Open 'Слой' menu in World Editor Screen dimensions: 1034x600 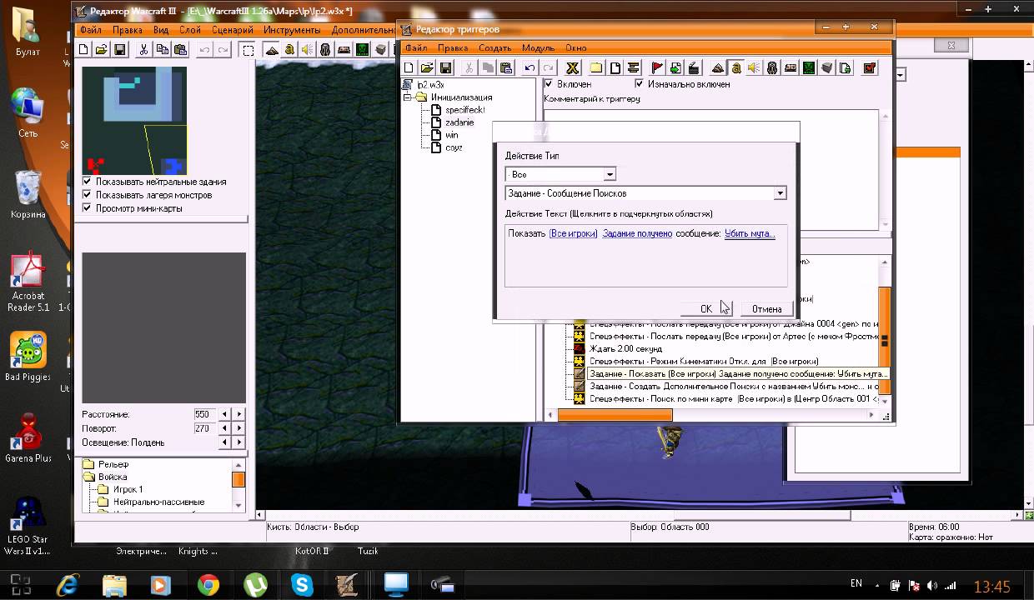[x=189, y=30]
